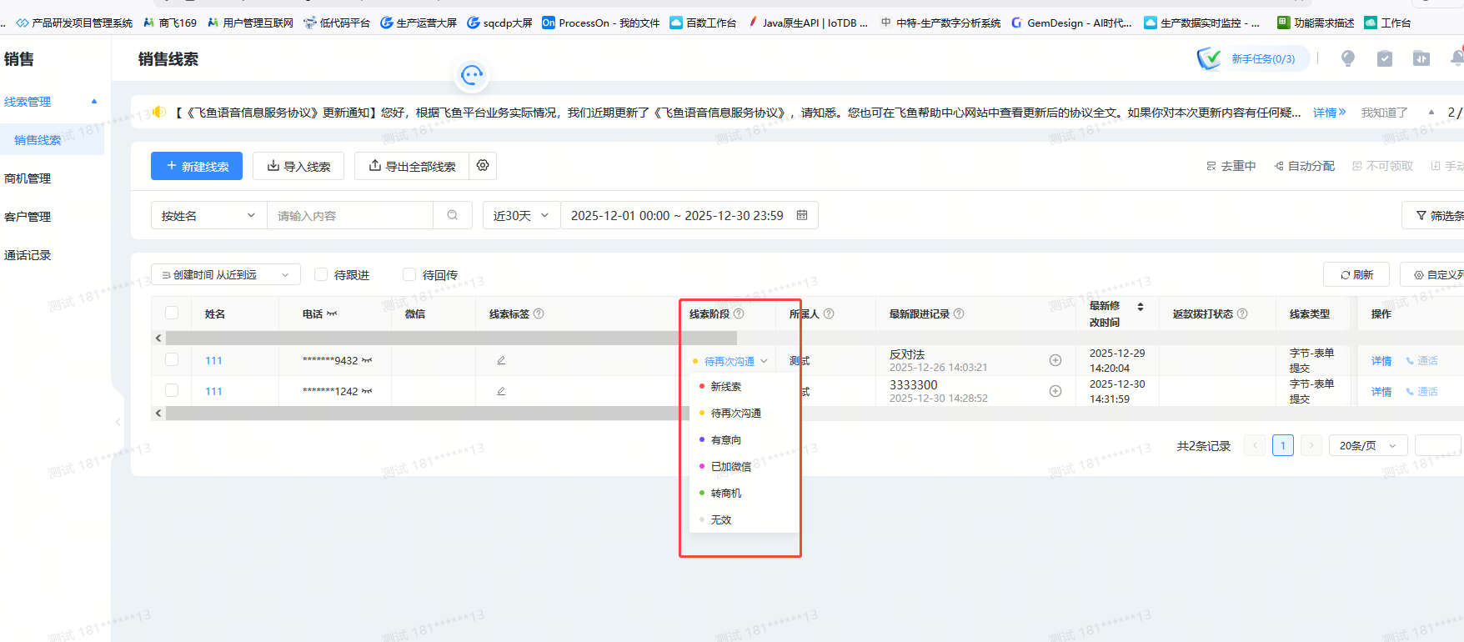Click the 请输入内容 search input field
1464x642 pixels.
(350, 215)
